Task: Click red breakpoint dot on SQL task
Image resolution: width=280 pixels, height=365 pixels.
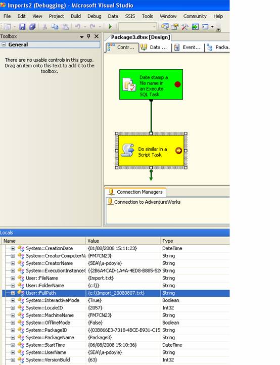Action: [x=177, y=84]
